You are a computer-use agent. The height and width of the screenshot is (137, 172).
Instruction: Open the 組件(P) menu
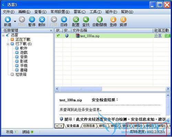(x=111, y=12)
